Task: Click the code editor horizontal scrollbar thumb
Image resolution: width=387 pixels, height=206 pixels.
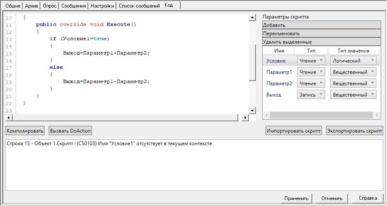Action: point(125,117)
